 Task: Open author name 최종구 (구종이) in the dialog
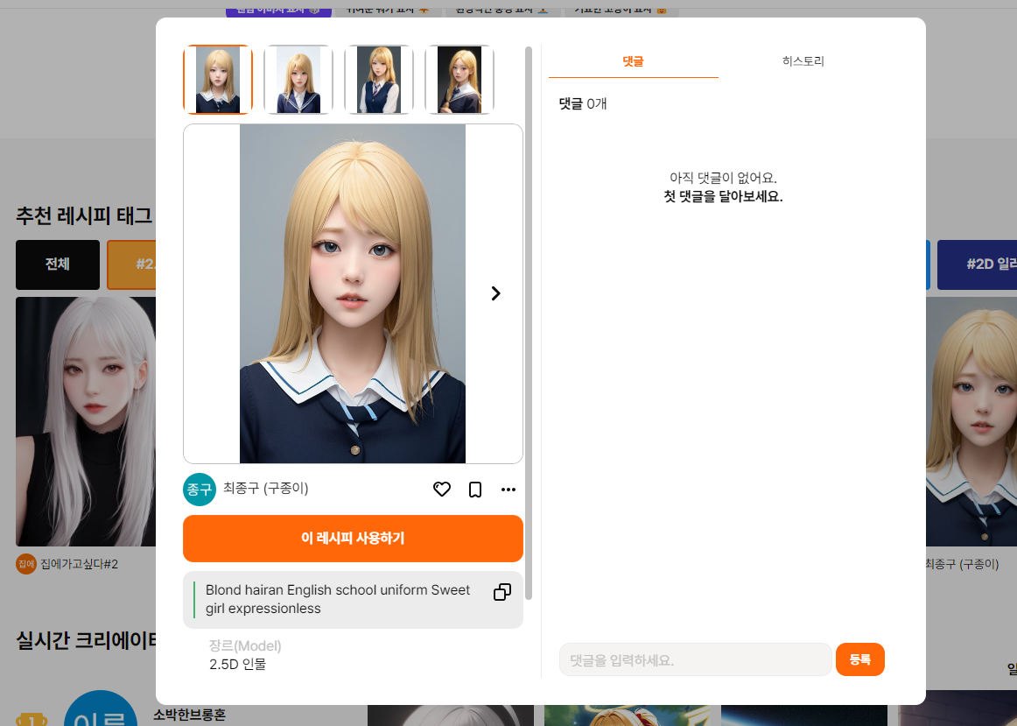pyautogui.click(x=266, y=488)
